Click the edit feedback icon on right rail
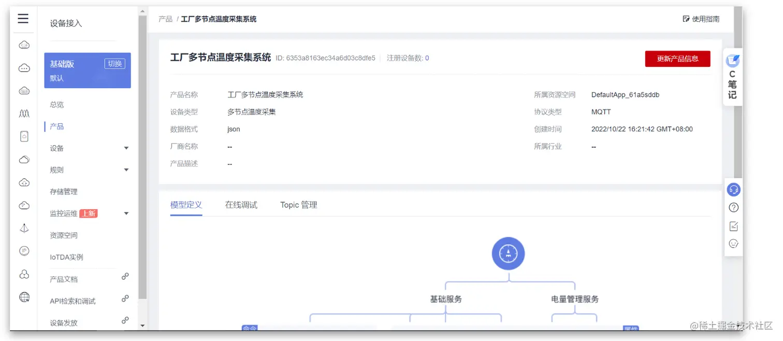This screenshot has width=783, height=341. (733, 226)
